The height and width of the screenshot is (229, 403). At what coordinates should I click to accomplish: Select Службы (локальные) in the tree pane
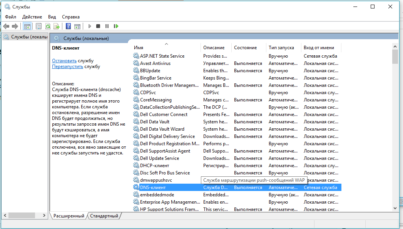[25, 37]
